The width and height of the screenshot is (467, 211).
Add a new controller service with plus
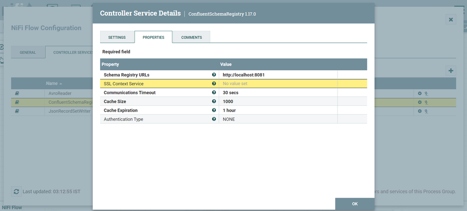[451, 71]
